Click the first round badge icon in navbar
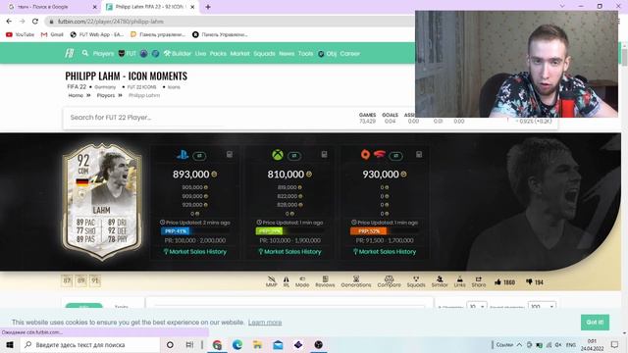The height and width of the screenshot is (353, 628). pyautogui.click(x=144, y=53)
